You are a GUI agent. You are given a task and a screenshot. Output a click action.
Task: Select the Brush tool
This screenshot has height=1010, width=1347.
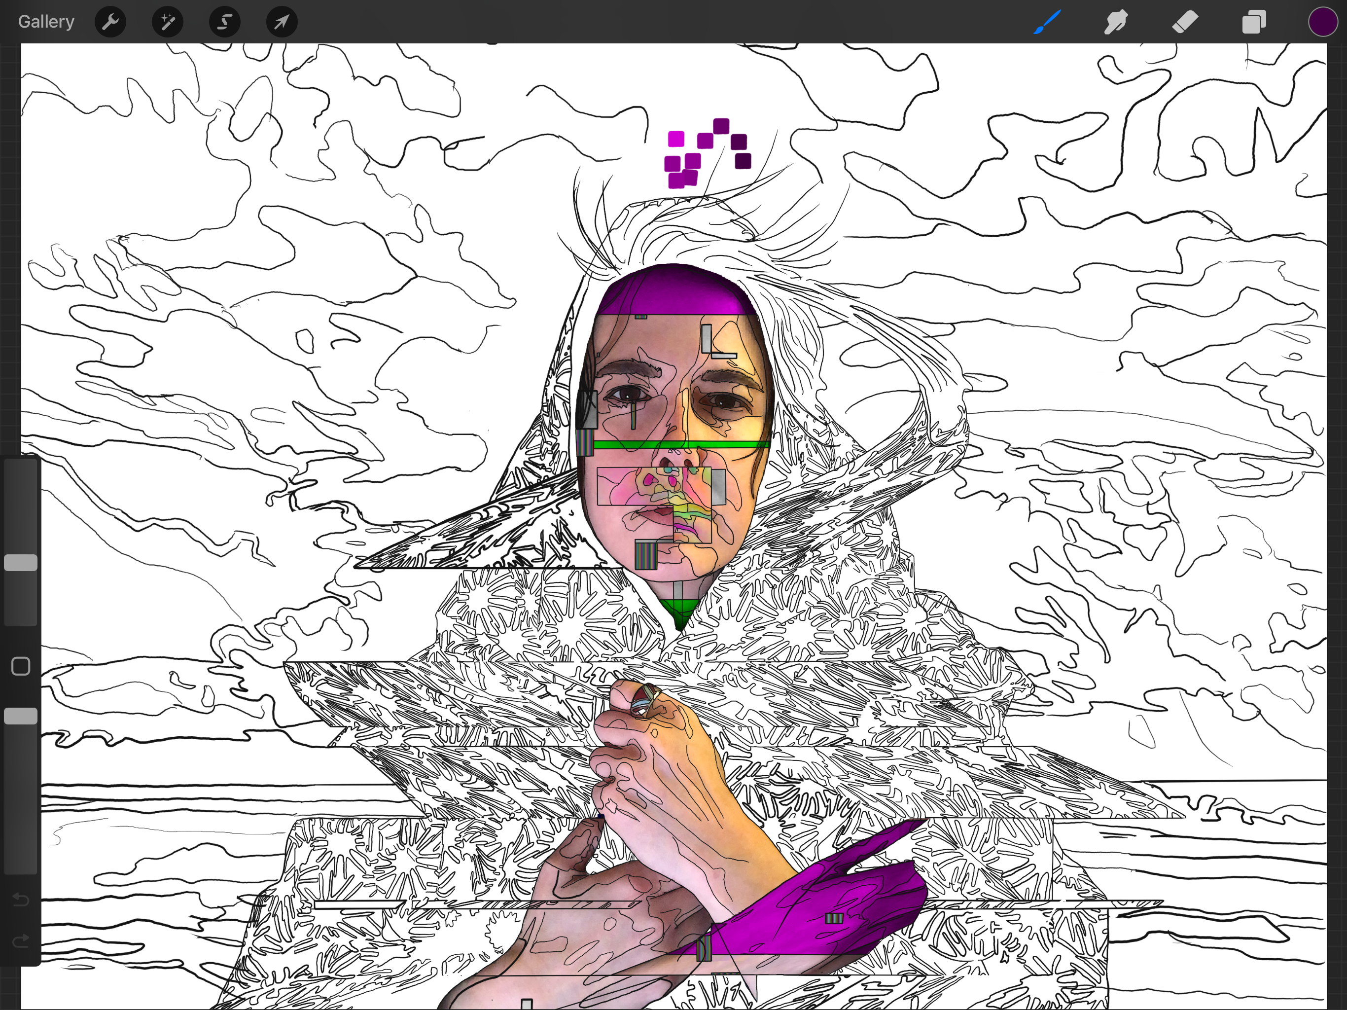(x=1047, y=22)
